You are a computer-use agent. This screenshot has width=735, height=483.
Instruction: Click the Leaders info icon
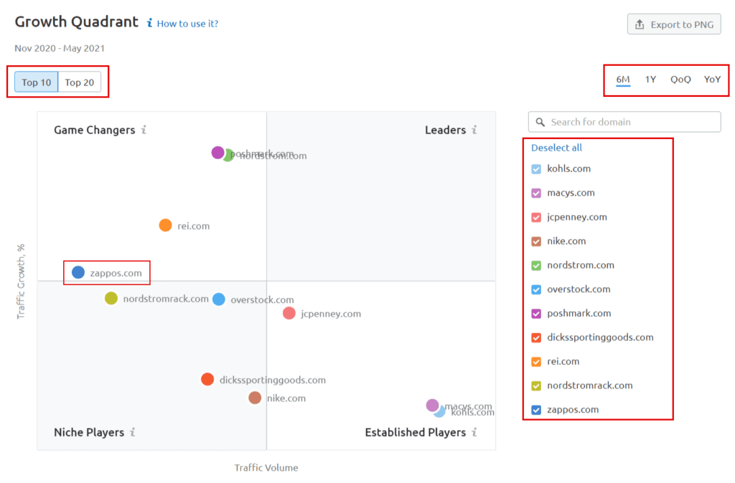tap(474, 130)
